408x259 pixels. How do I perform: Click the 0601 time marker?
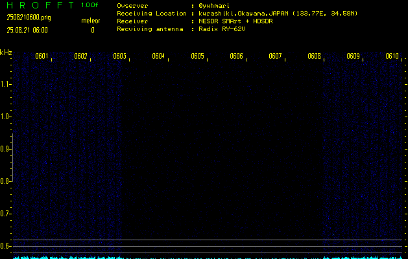[42, 56]
